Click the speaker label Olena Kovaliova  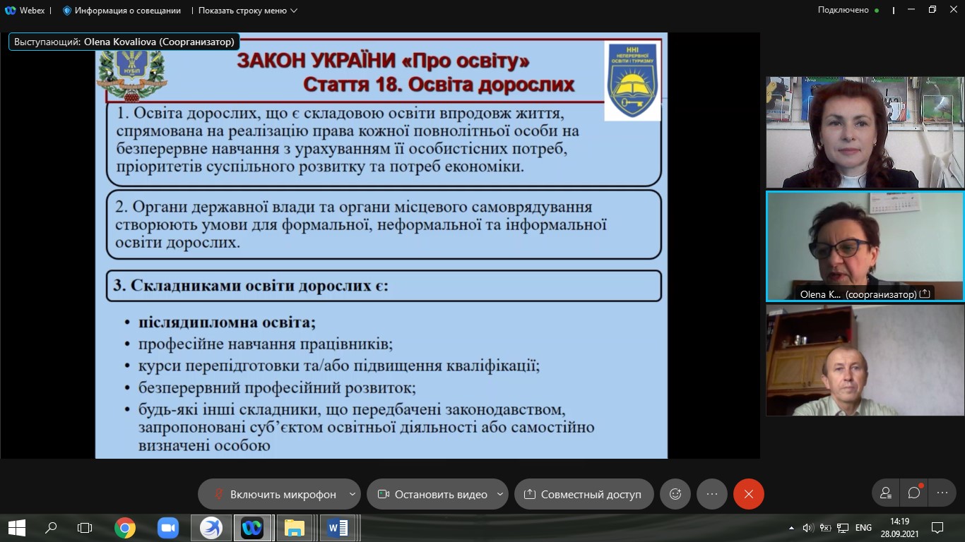[x=124, y=42]
